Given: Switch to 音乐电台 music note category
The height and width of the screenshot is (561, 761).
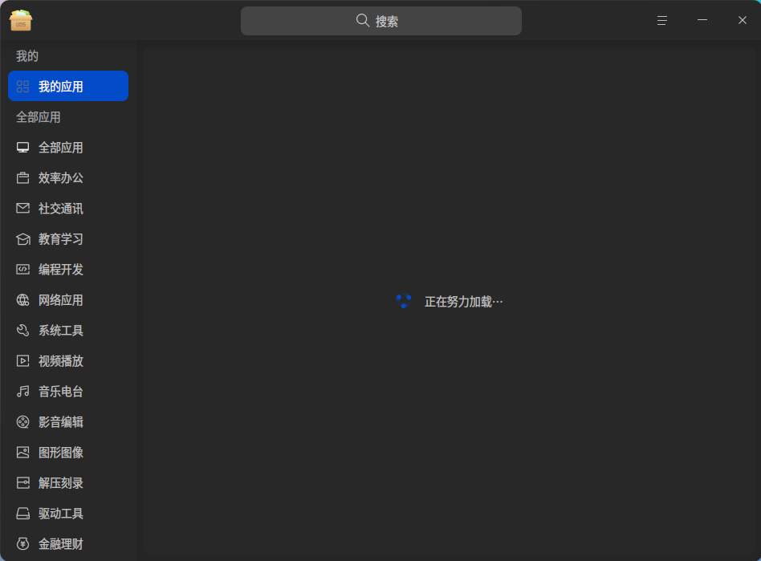Looking at the screenshot, I should [x=68, y=392].
